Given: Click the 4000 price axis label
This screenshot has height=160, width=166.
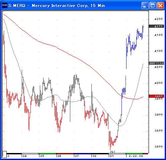Looking at the screenshot, I should 158,83.
